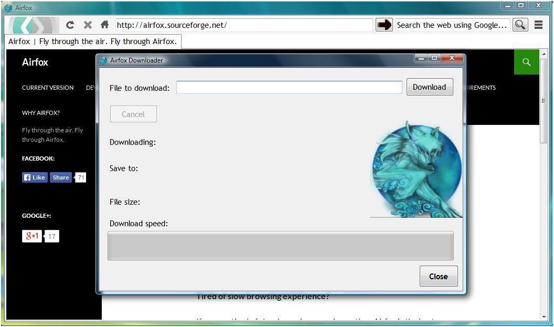Image resolution: width=554 pixels, height=327 pixels.
Task: Click the Airfox Downloader title bar icon
Action: (x=103, y=60)
